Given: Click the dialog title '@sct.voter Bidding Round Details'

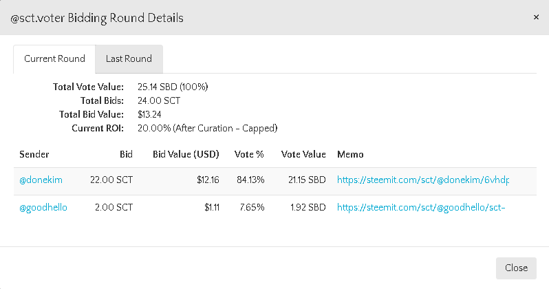Looking at the screenshot, I should tap(97, 18).
